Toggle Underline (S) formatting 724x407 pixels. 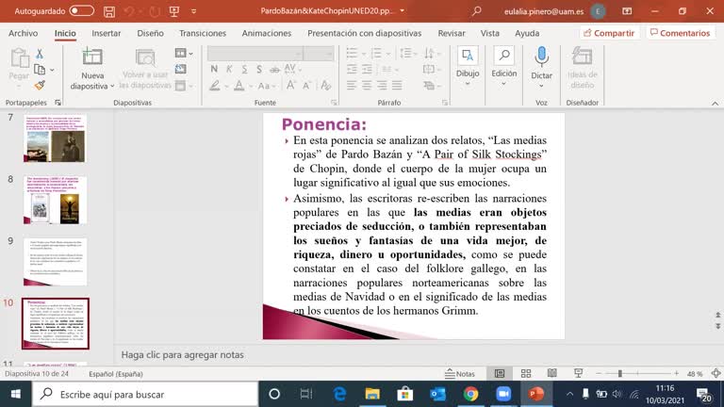click(244, 69)
